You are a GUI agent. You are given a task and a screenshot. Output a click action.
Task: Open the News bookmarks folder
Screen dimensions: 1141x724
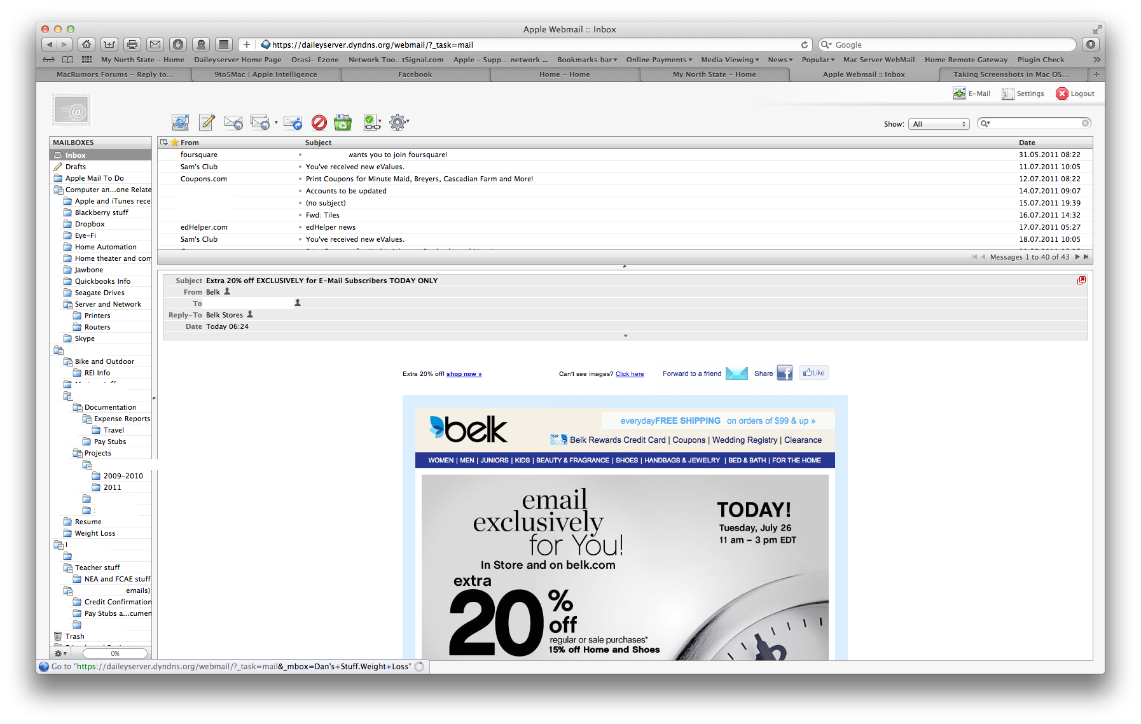pyautogui.click(x=780, y=60)
